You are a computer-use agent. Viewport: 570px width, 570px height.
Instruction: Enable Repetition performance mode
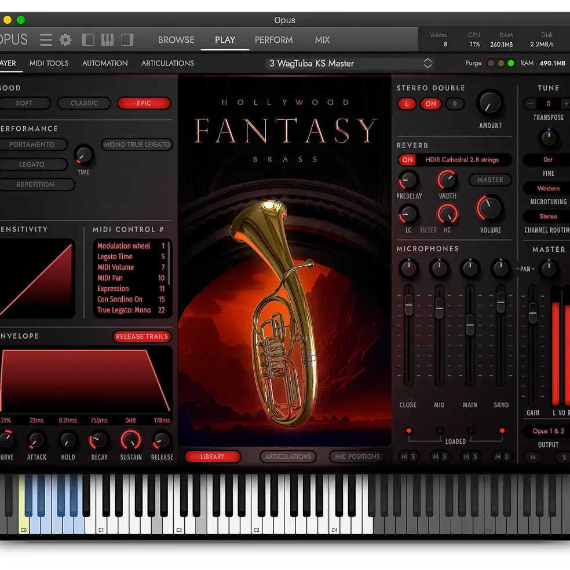point(35,185)
